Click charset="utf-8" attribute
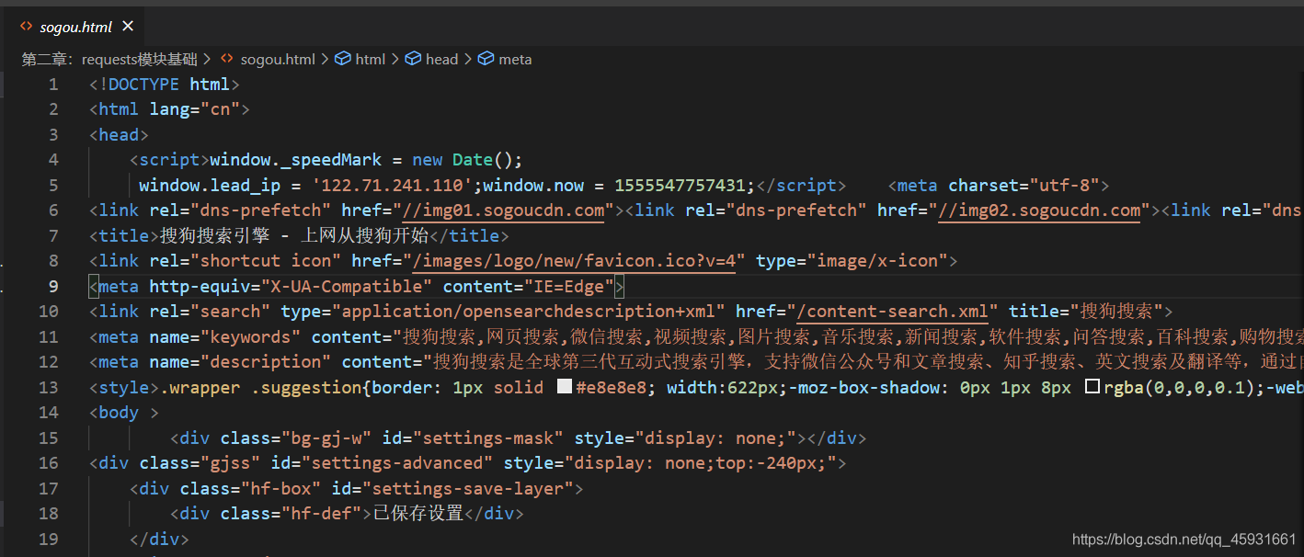Viewport: 1304px width, 557px height. [x=1024, y=186]
